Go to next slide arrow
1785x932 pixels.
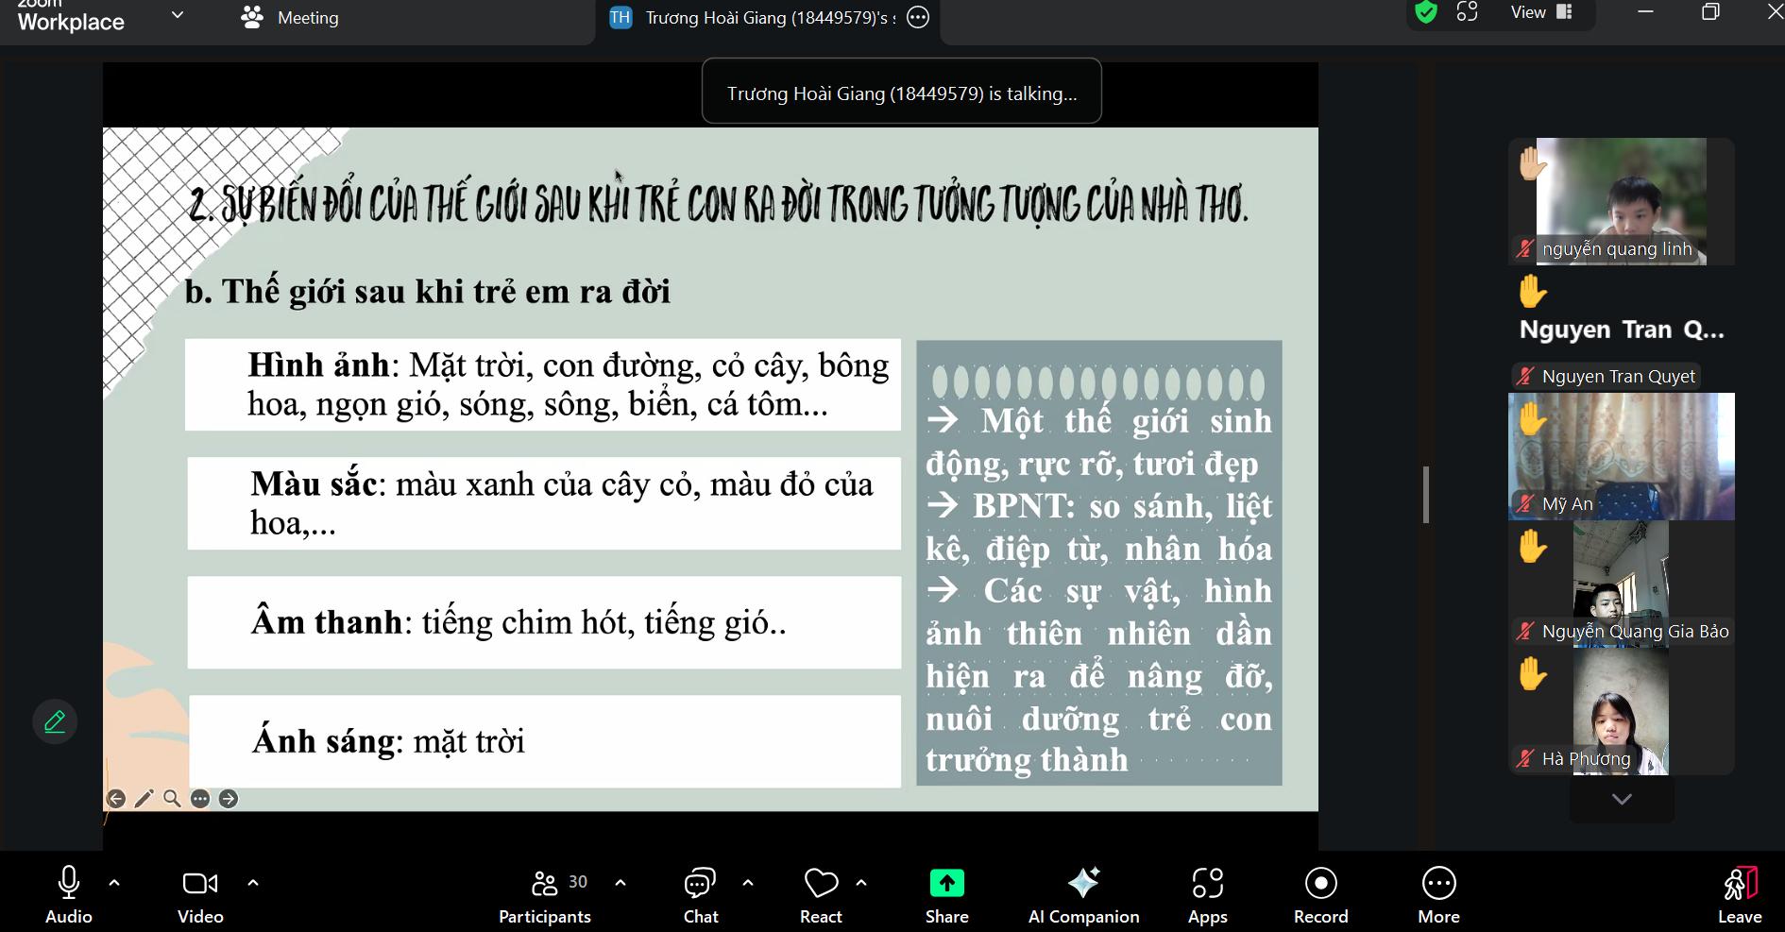[229, 799]
